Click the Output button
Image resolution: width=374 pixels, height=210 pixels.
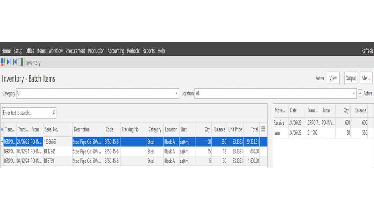click(x=350, y=78)
